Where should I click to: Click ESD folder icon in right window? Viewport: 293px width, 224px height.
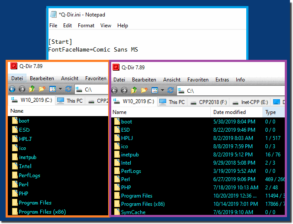(x=117, y=130)
